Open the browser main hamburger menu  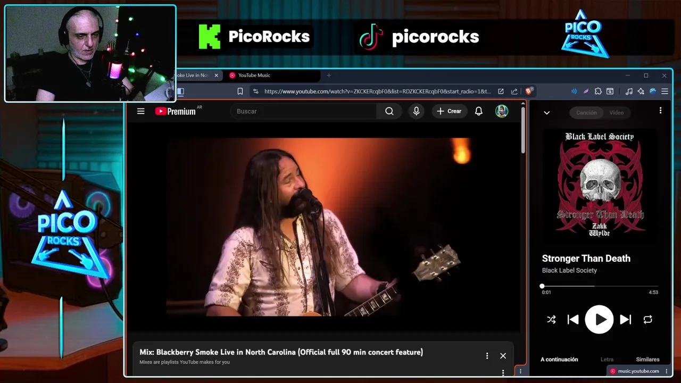[665, 91]
